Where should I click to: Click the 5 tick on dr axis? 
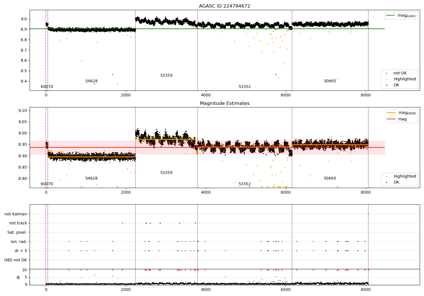(x=26, y=277)
